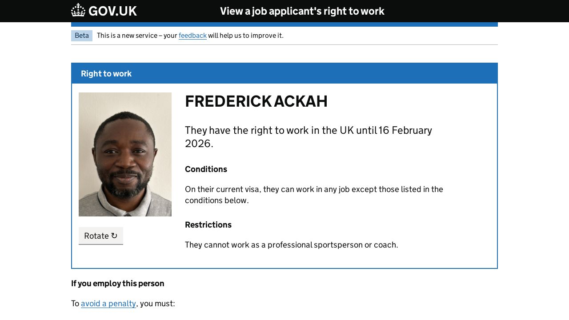Open the feedback link in the beta banner

(x=192, y=36)
